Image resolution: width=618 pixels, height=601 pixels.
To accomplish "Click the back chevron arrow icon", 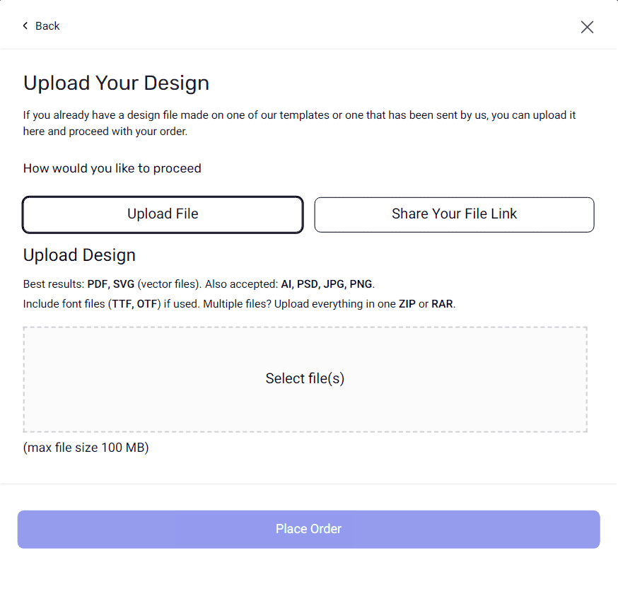I will coord(25,26).
